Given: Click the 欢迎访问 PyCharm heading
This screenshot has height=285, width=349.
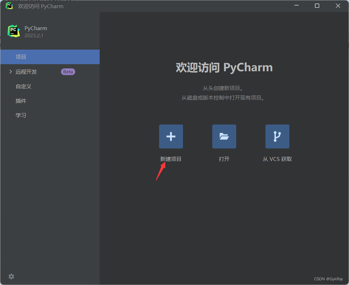Looking at the screenshot, I should pyautogui.click(x=224, y=67).
